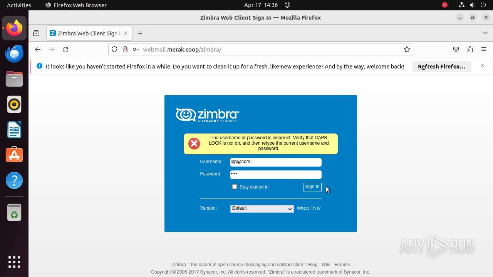Open the volume icon in tray
The width and height of the screenshot is (493, 277).
[x=473, y=5]
